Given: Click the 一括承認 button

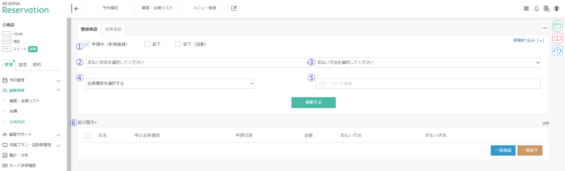Looking at the screenshot, I should (503, 150).
